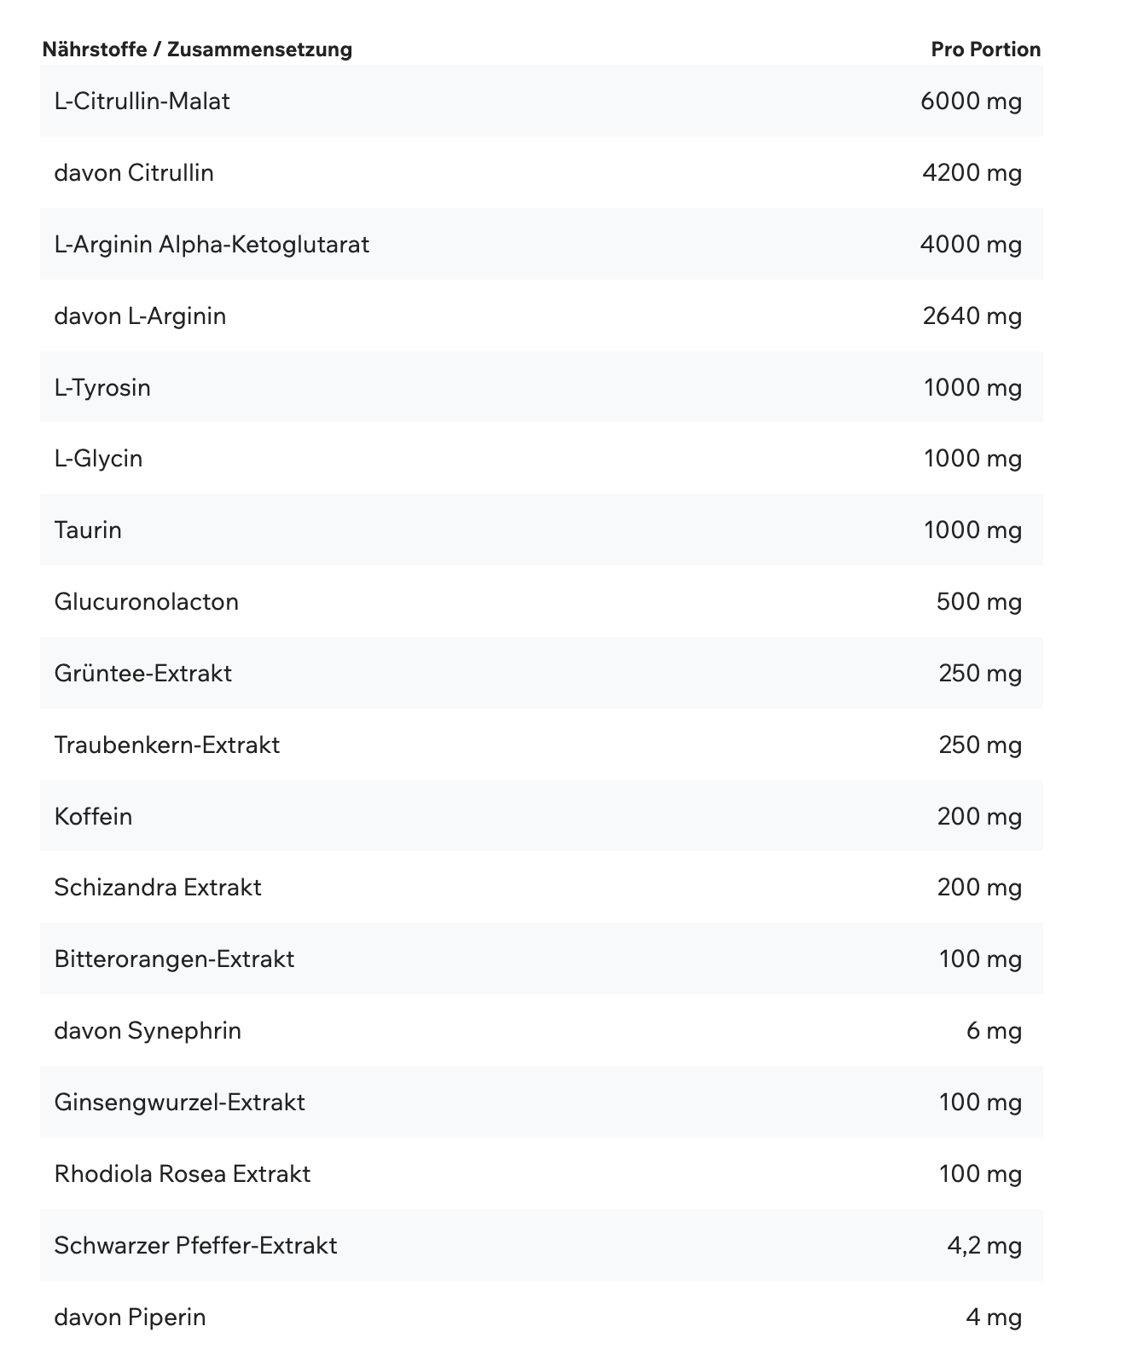1143x1361 pixels.
Task: Select the L-Citrullin-Malat row label
Action: 142,101
